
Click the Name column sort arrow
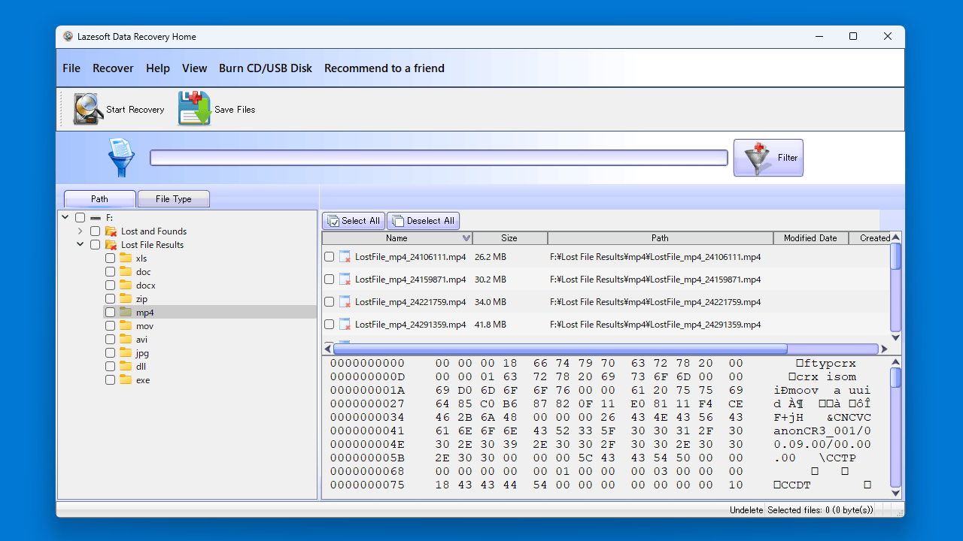point(466,238)
